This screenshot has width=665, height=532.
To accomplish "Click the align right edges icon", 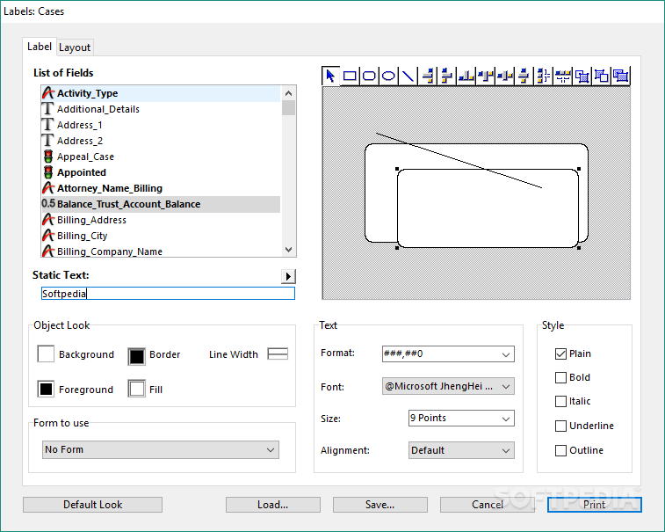I will (x=428, y=76).
